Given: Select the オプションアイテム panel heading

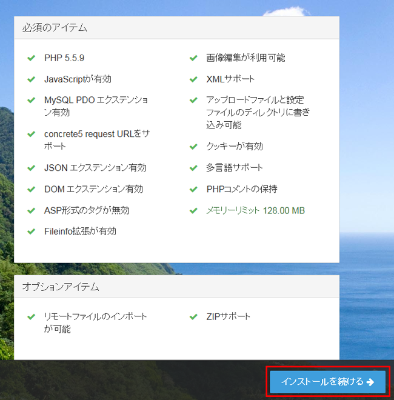Looking at the screenshot, I should pos(61,287).
